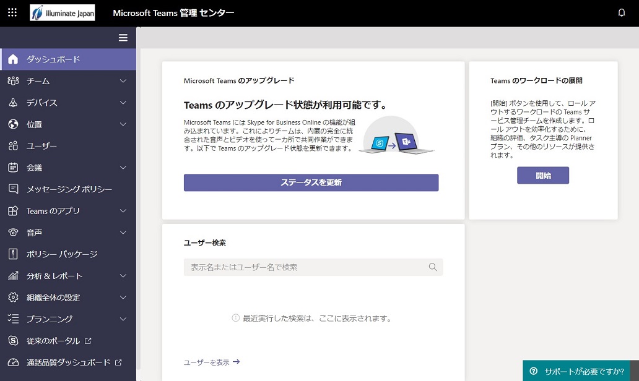Expand the チーム chevron
The width and height of the screenshot is (639, 381).
(123, 81)
